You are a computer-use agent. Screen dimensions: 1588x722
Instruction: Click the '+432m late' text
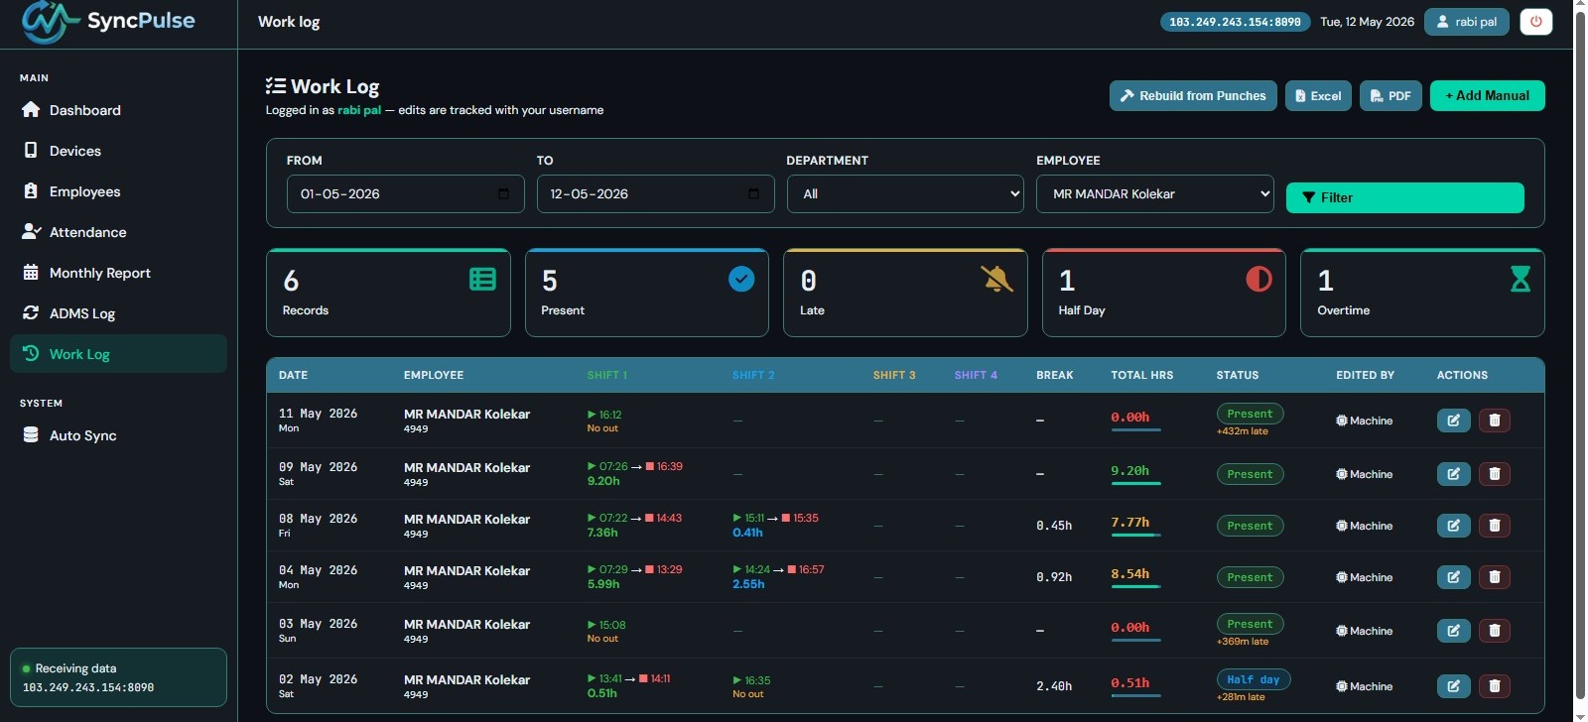[1242, 431]
